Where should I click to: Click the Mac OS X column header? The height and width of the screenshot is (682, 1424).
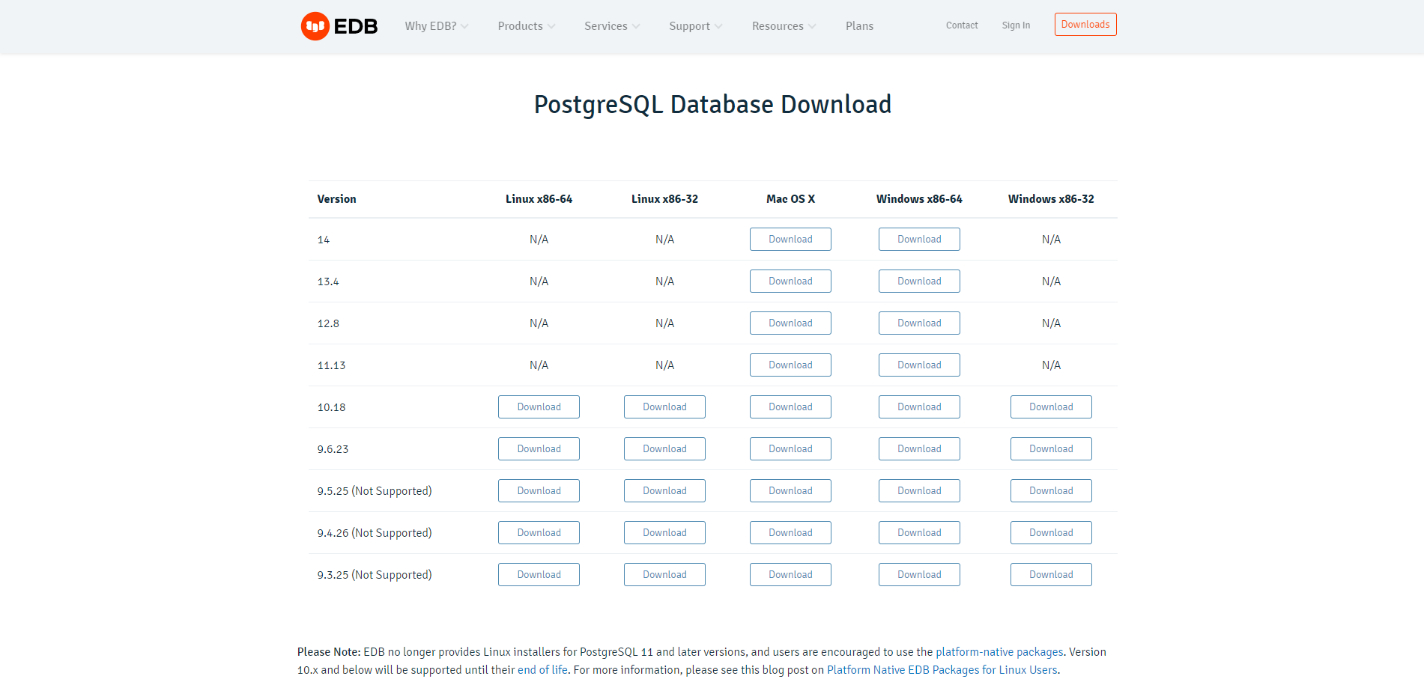(x=790, y=199)
